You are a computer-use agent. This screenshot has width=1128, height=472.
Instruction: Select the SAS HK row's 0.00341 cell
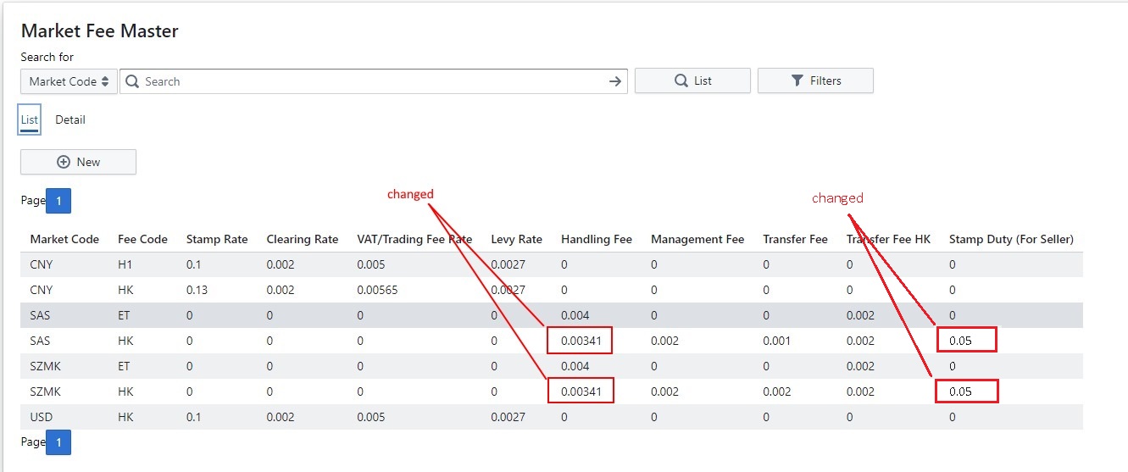[x=580, y=341]
